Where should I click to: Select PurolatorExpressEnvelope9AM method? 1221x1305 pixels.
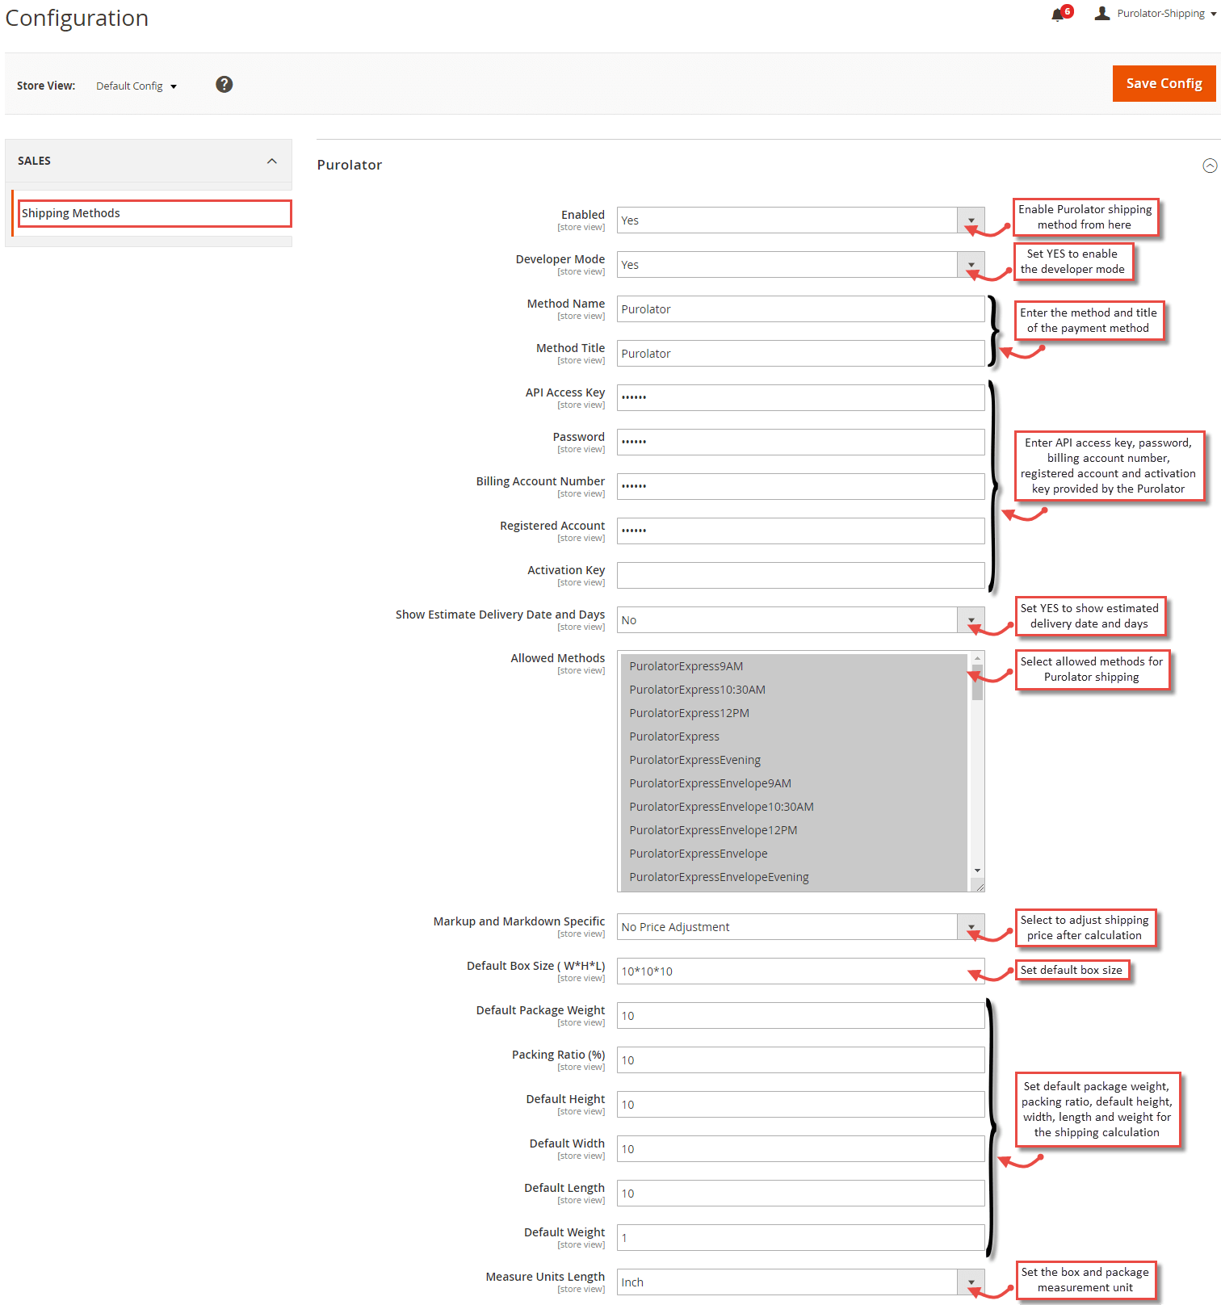(x=794, y=783)
